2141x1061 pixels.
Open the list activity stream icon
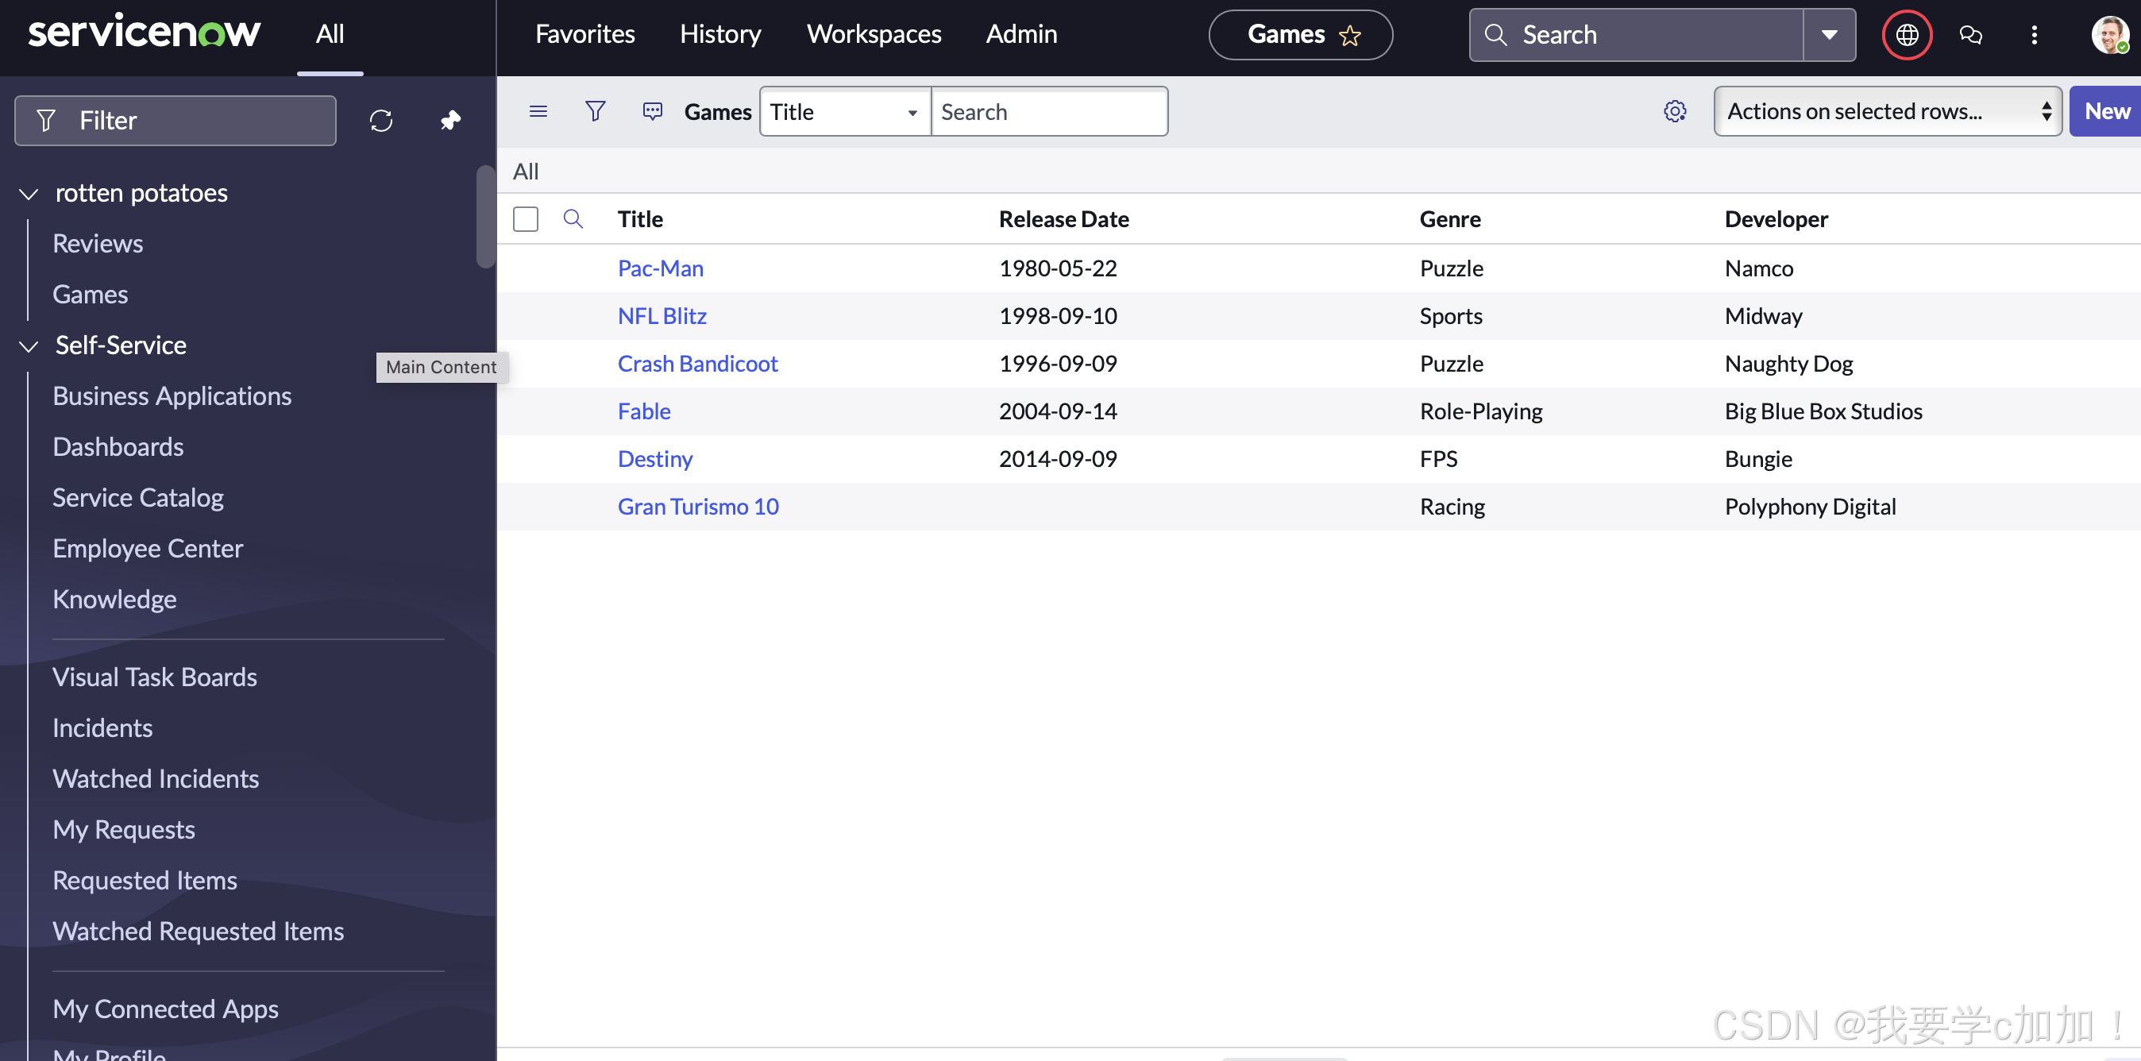pos(653,111)
